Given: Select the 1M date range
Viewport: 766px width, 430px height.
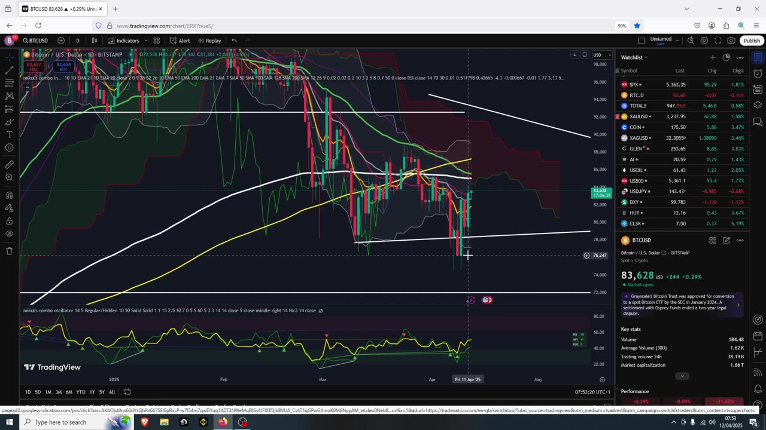Looking at the screenshot, I should pyautogui.click(x=48, y=392).
